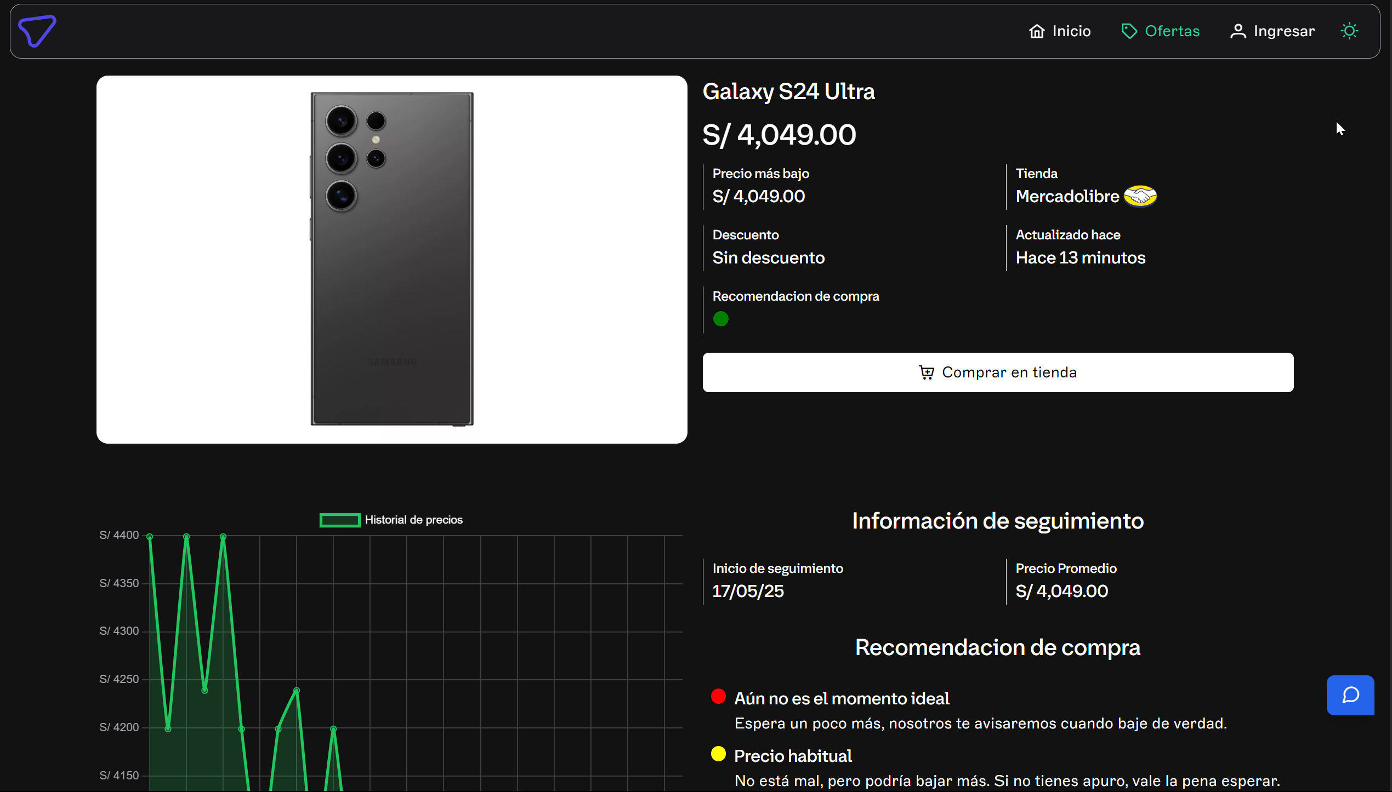Screen dimensions: 1392x792
Task: Open the blue chat bubble widget
Action: [x=1350, y=695]
